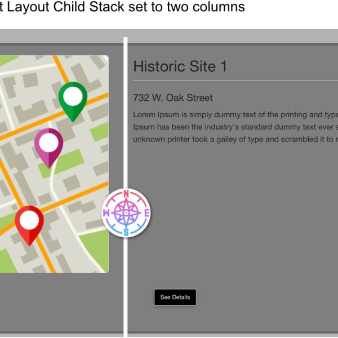The width and height of the screenshot is (338, 338).
Task: Click the 732 W. Oak Street address
Action: pyautogui.click(x=173, y=97)
